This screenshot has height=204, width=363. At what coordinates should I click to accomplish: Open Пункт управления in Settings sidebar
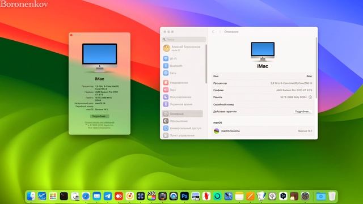tap(183, 135)
